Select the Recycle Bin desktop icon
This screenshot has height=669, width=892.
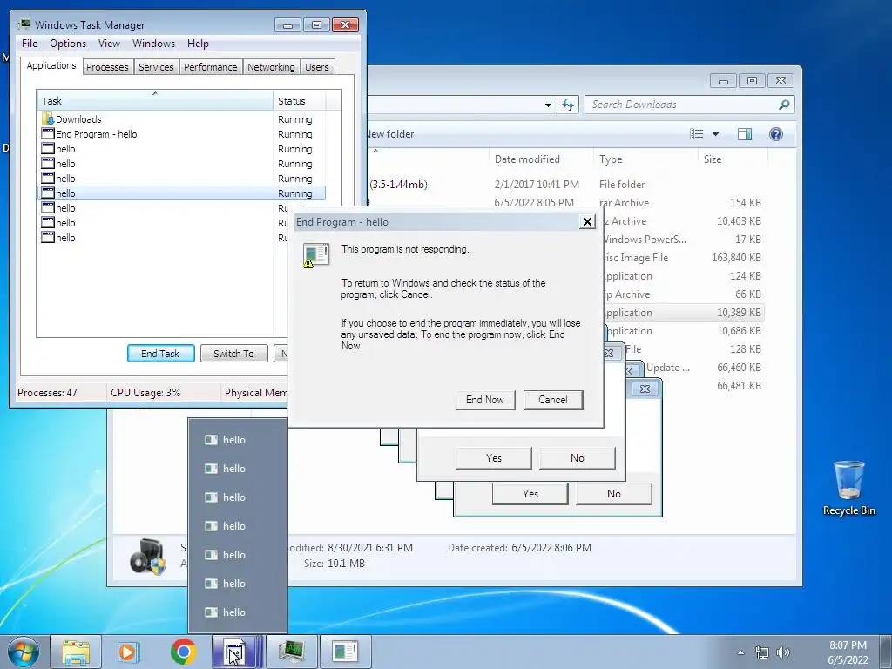tap(848, 488)
